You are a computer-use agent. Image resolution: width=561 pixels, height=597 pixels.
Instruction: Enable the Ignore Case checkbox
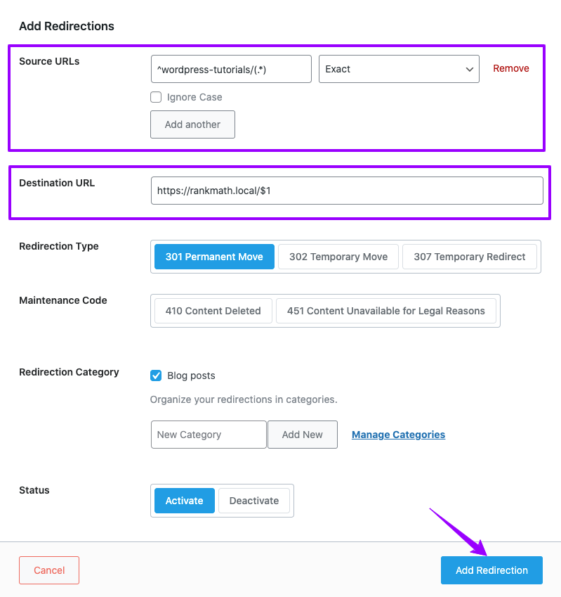point(156,97)
